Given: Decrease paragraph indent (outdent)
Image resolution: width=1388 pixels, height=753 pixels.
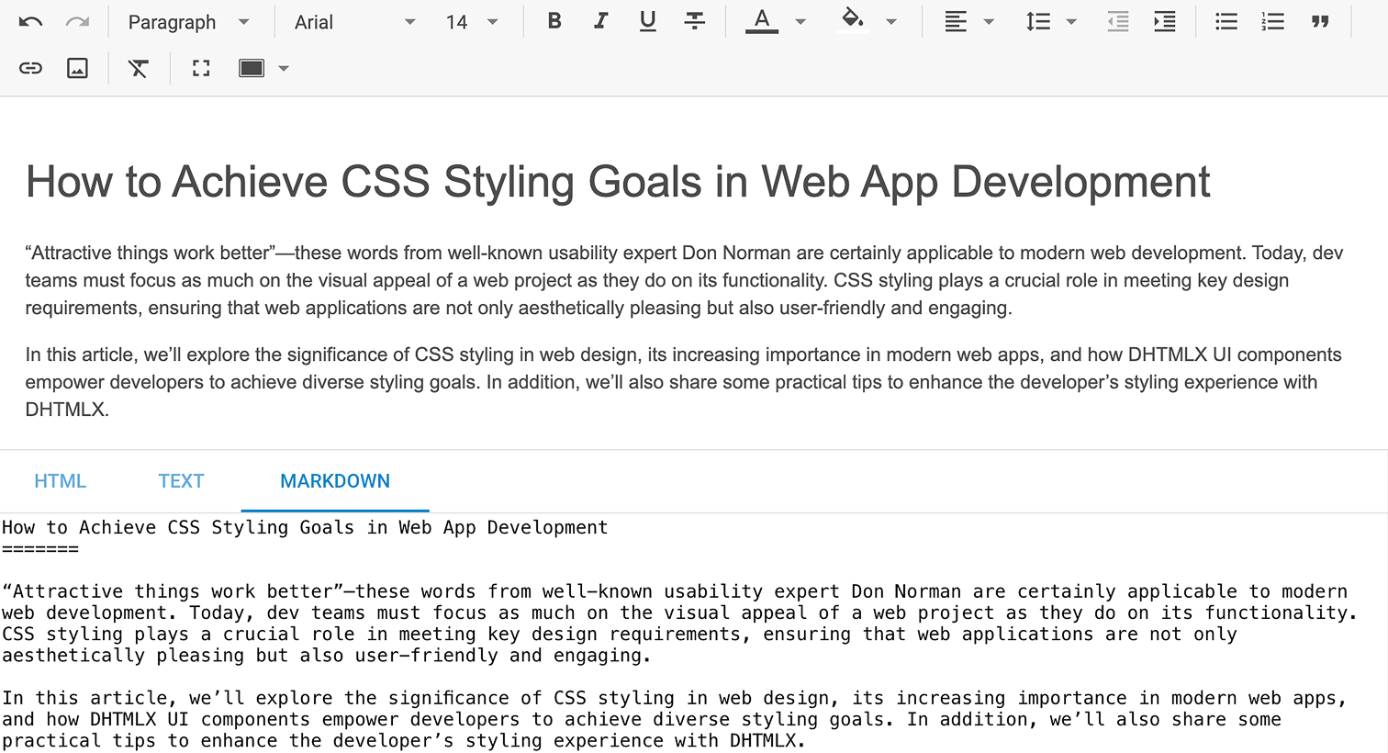Looking at the screenshot, I should point(1118,22).
